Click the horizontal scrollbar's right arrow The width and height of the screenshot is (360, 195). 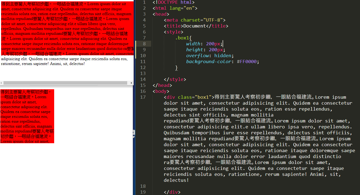[132, 83]
